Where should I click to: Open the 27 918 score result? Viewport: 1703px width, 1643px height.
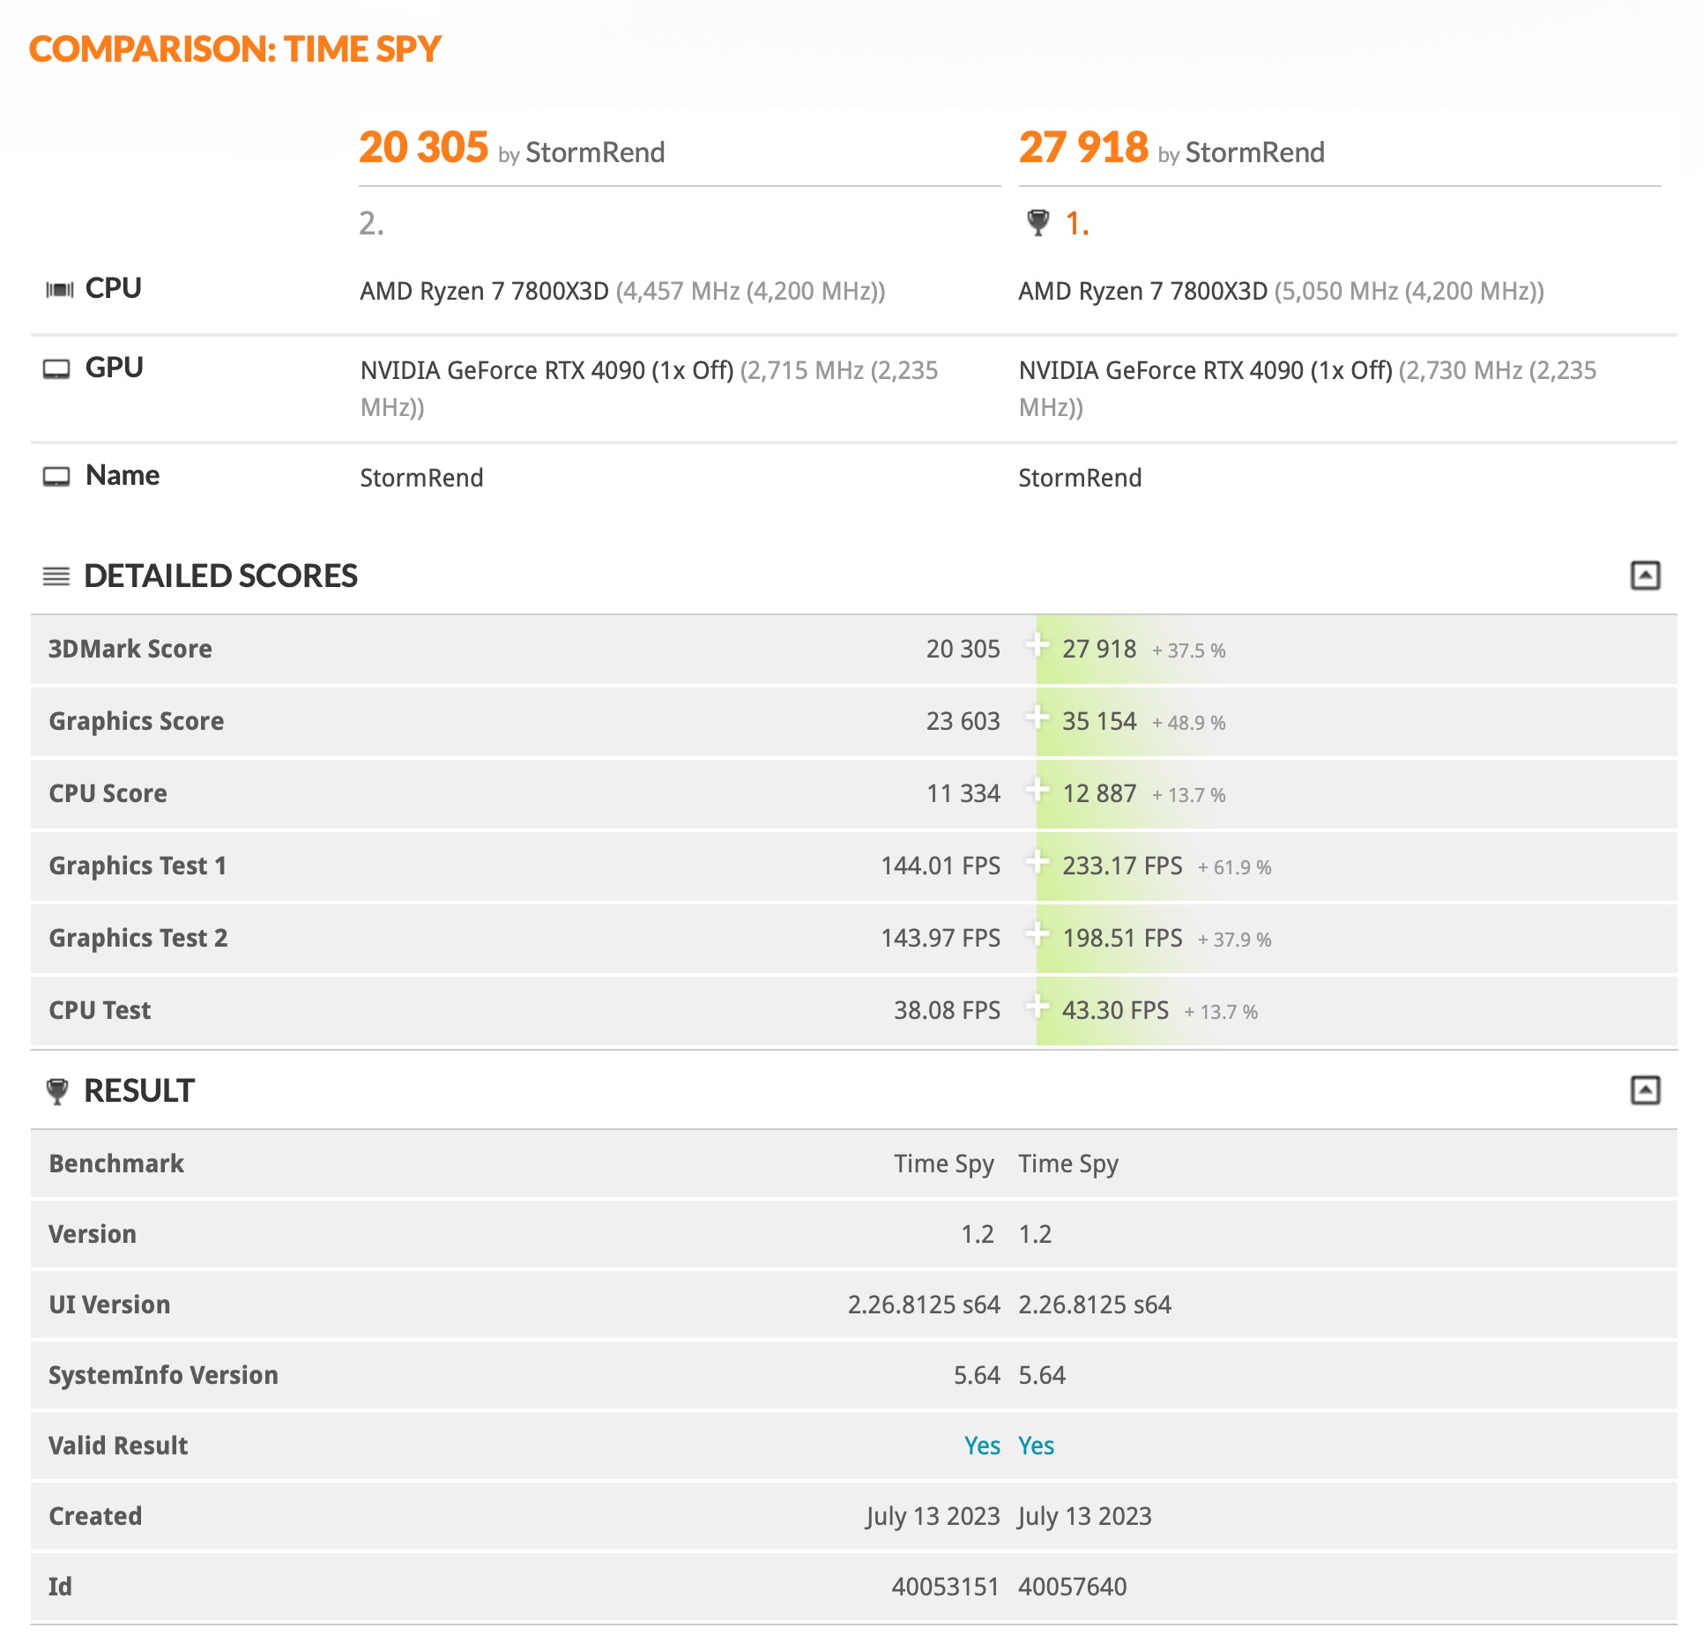(x=1083, y=147)
